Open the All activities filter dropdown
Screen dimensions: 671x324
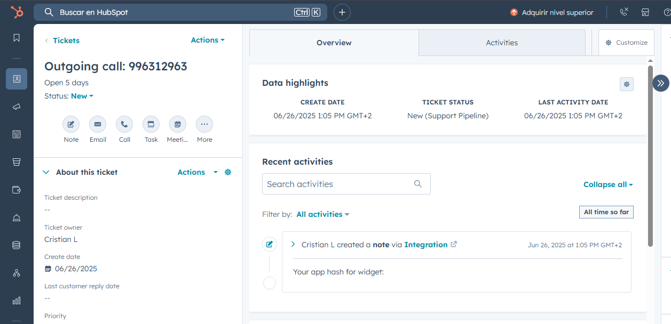click(x=323, y=214)
